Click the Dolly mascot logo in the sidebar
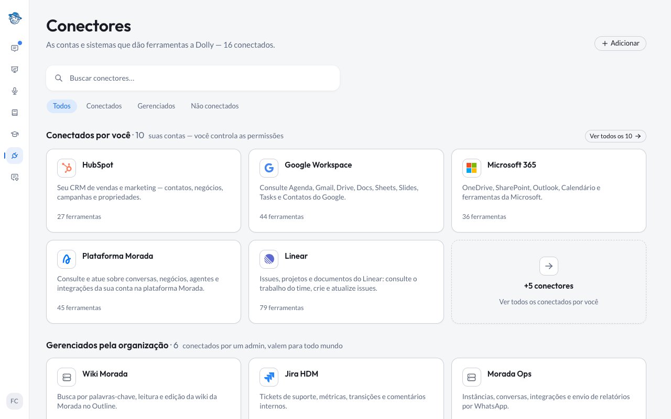 [x=15, y=18]
